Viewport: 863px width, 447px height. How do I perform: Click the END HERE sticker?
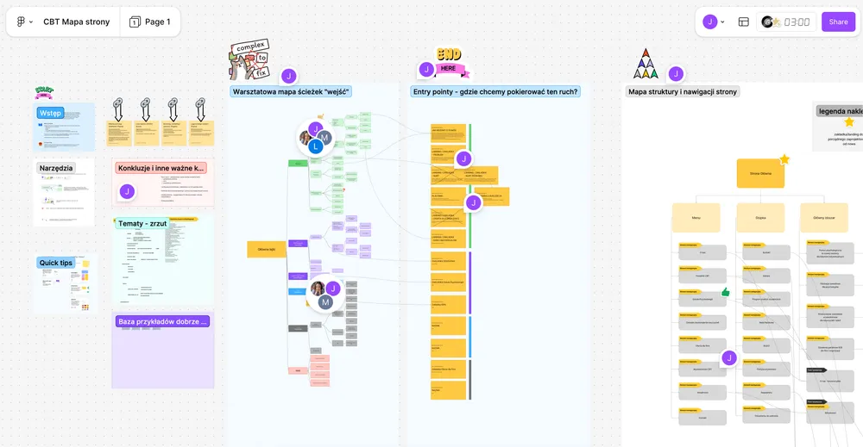click(x=451, y=61)
